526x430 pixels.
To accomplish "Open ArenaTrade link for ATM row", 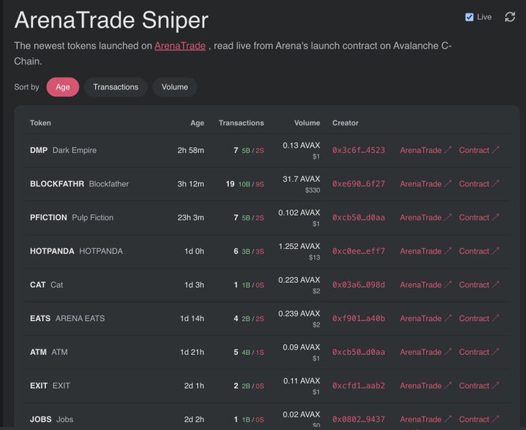I will point(425,352).
